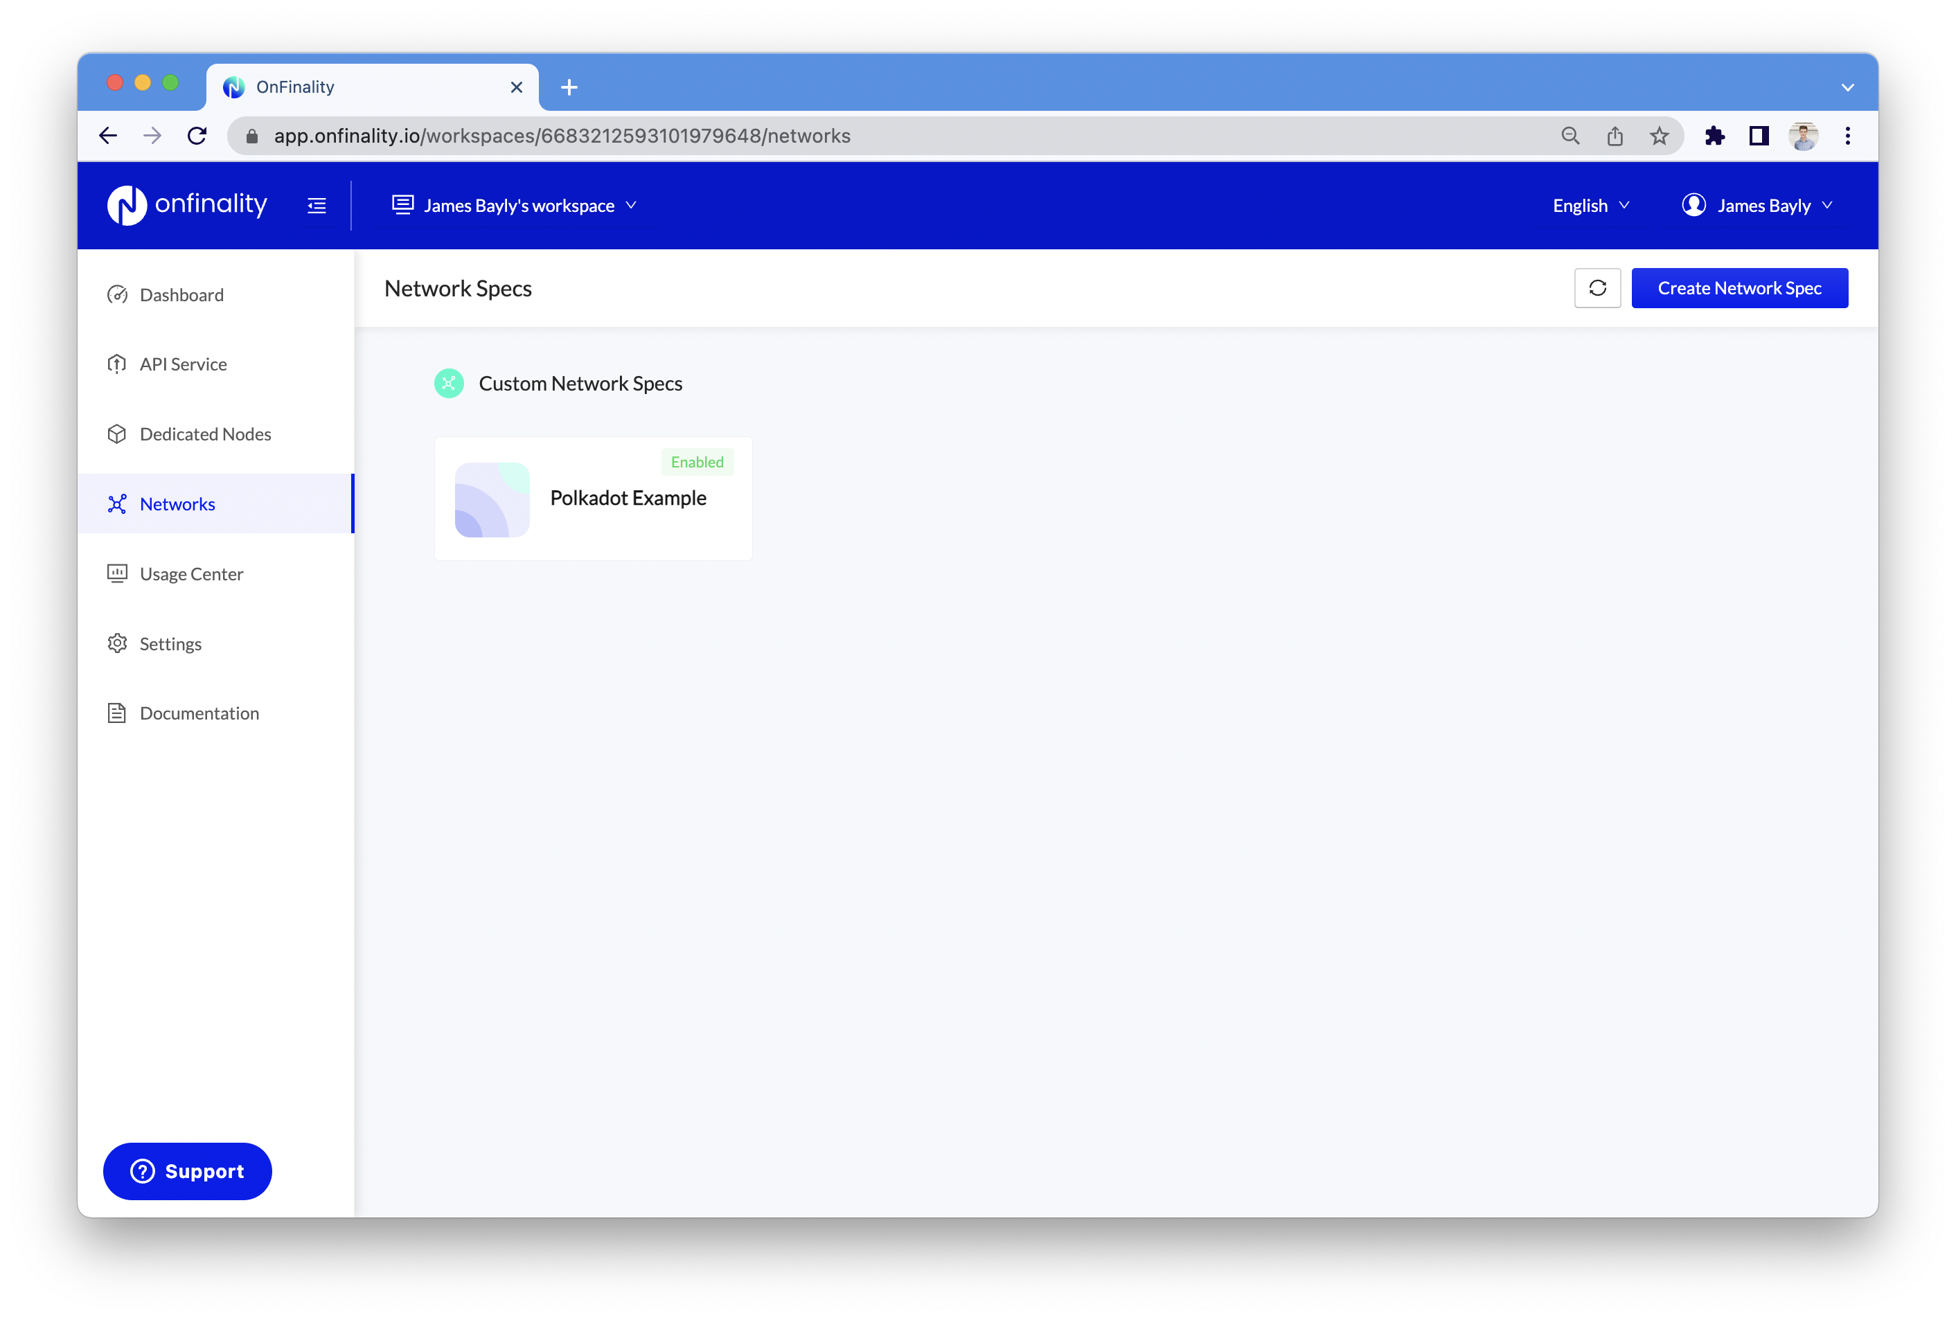Open the English language dropdown
Viewport: 1956px width, 1320px height.
pos(1590,206)
